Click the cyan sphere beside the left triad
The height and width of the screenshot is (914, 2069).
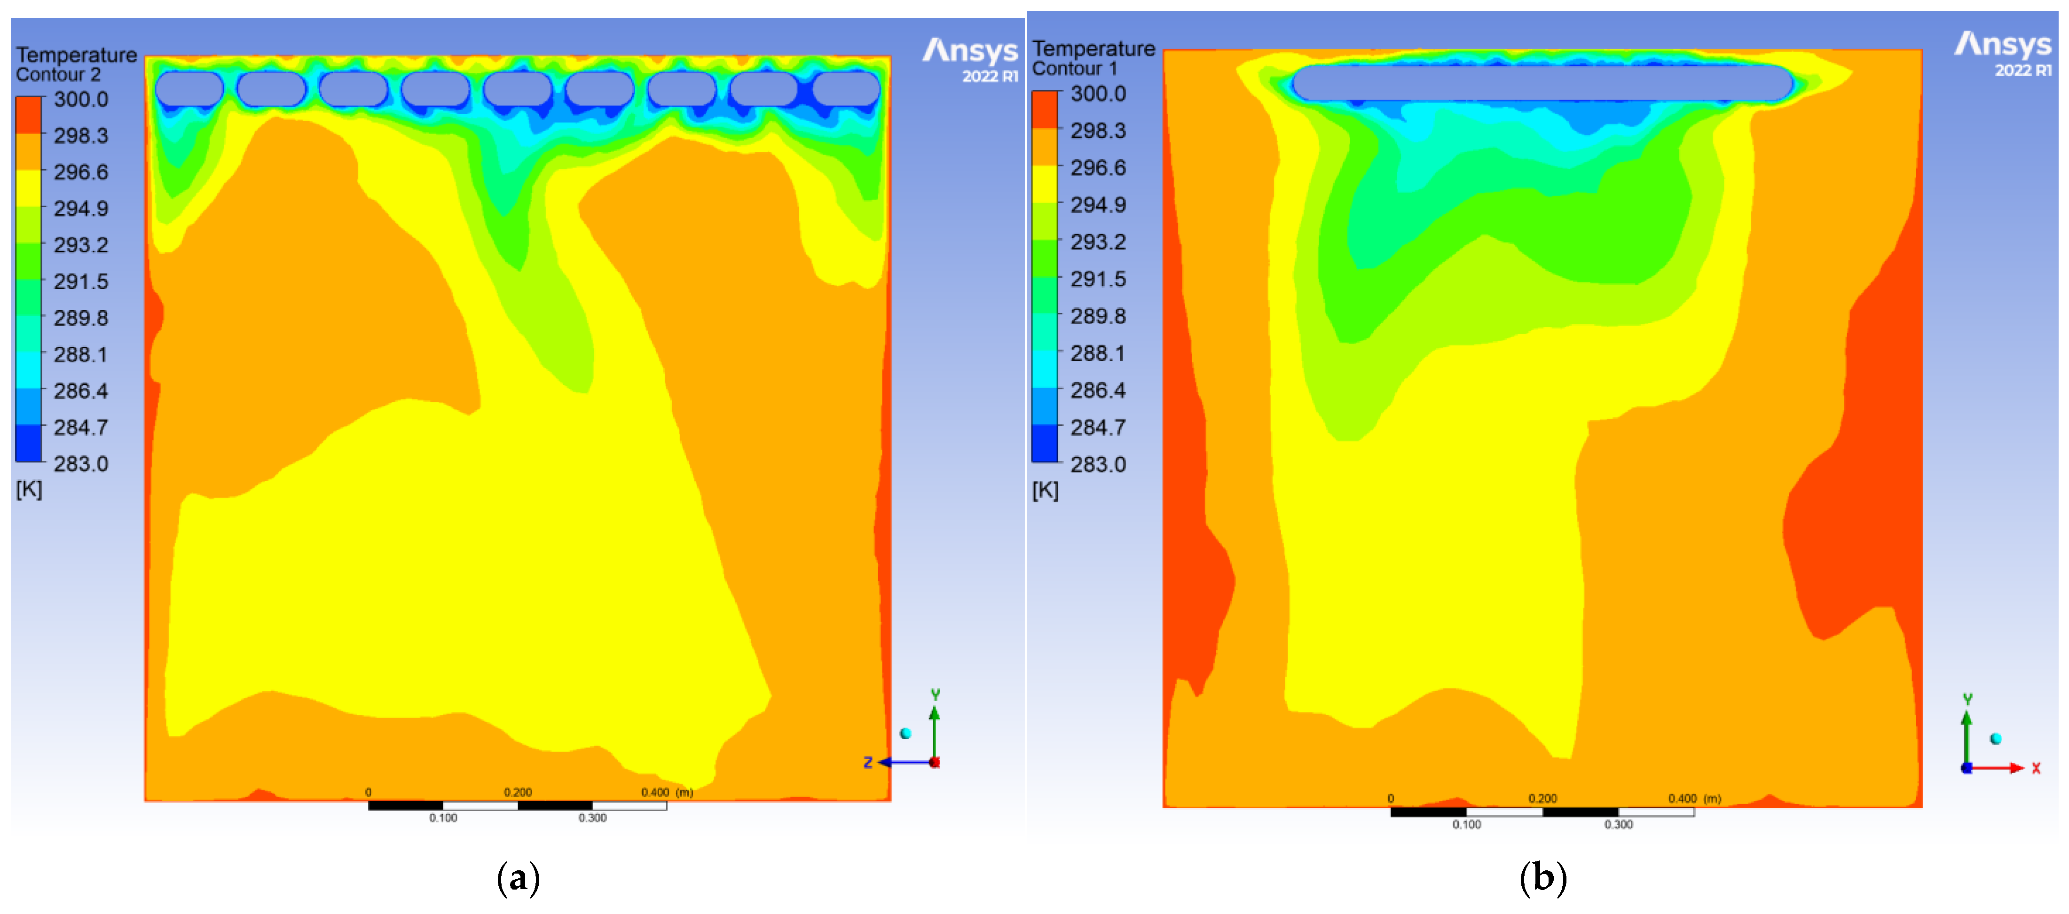906,733
